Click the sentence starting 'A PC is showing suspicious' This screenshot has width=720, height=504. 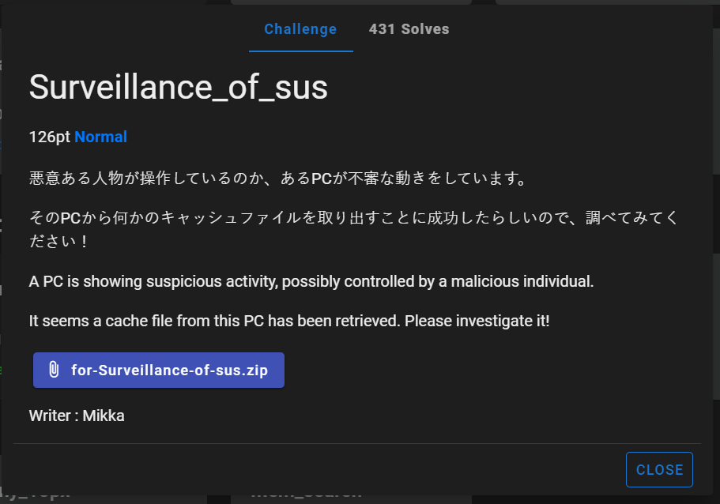click(x=311, y=281)
